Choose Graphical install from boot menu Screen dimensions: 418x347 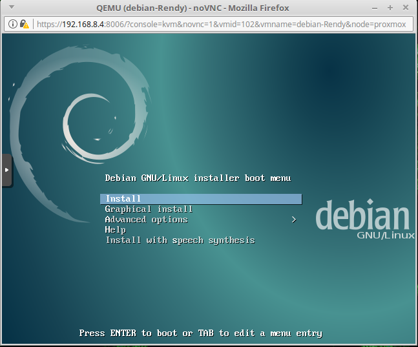(149, 209)
